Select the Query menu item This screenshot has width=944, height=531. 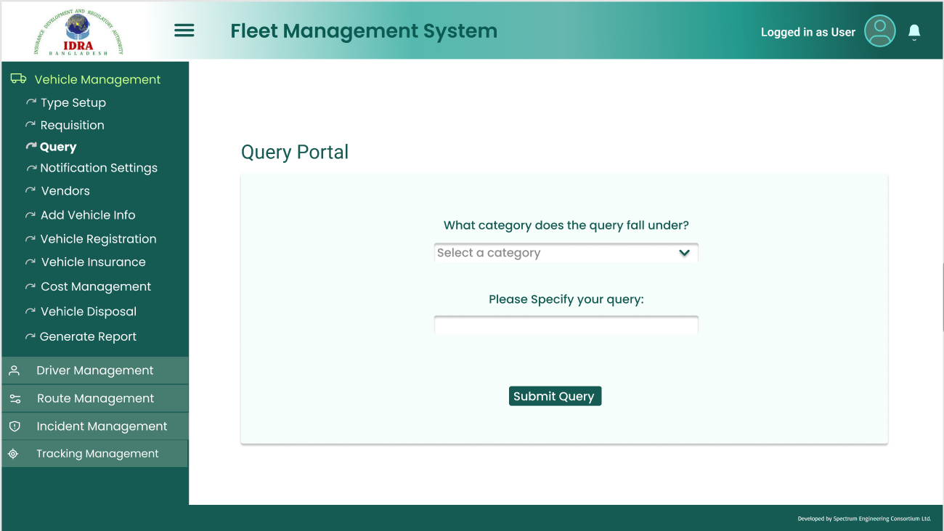pyautogui.click(x=58, y=147)
